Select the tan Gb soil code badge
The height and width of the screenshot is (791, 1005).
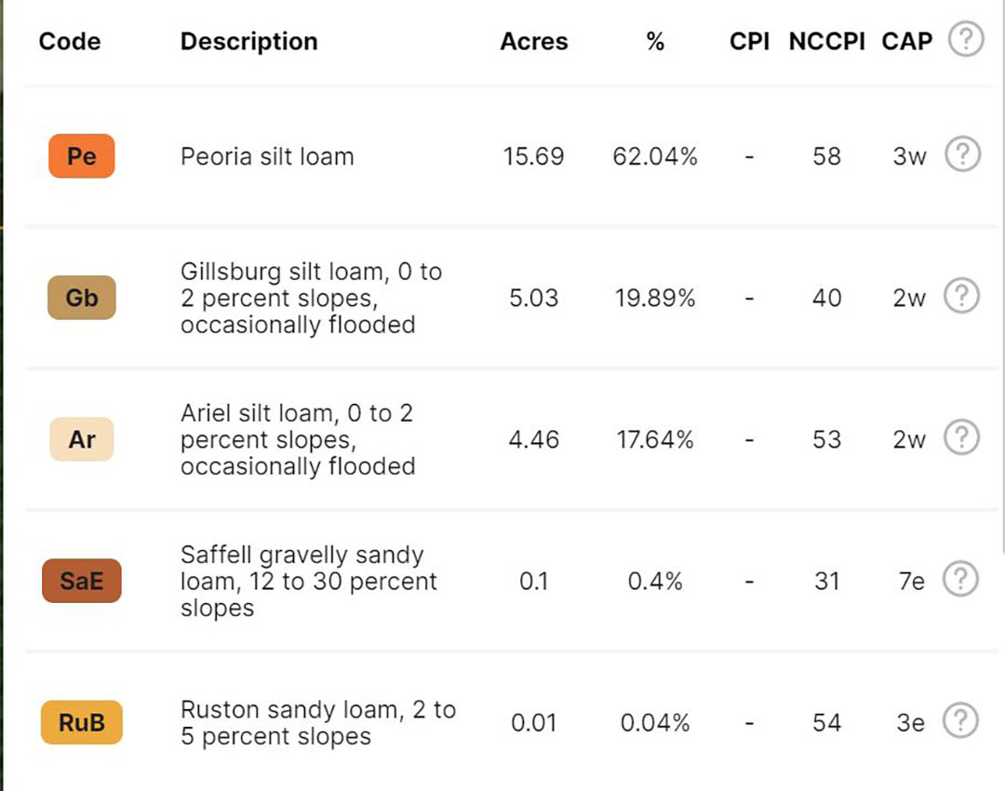point(81,298)
